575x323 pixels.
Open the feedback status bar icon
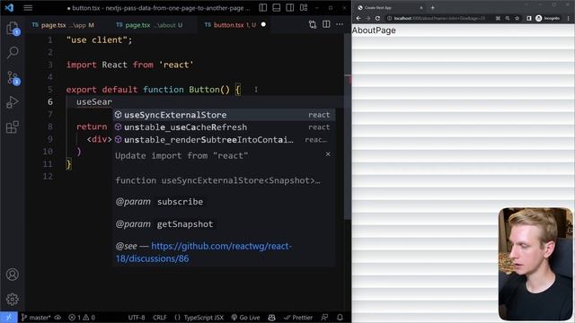324,318
